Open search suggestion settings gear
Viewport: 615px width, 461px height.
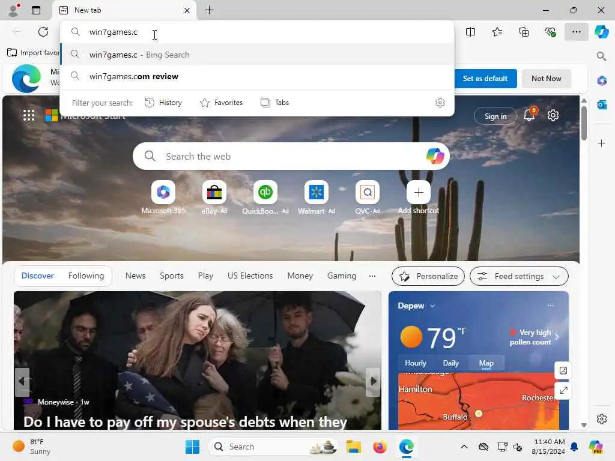[440, 103]
